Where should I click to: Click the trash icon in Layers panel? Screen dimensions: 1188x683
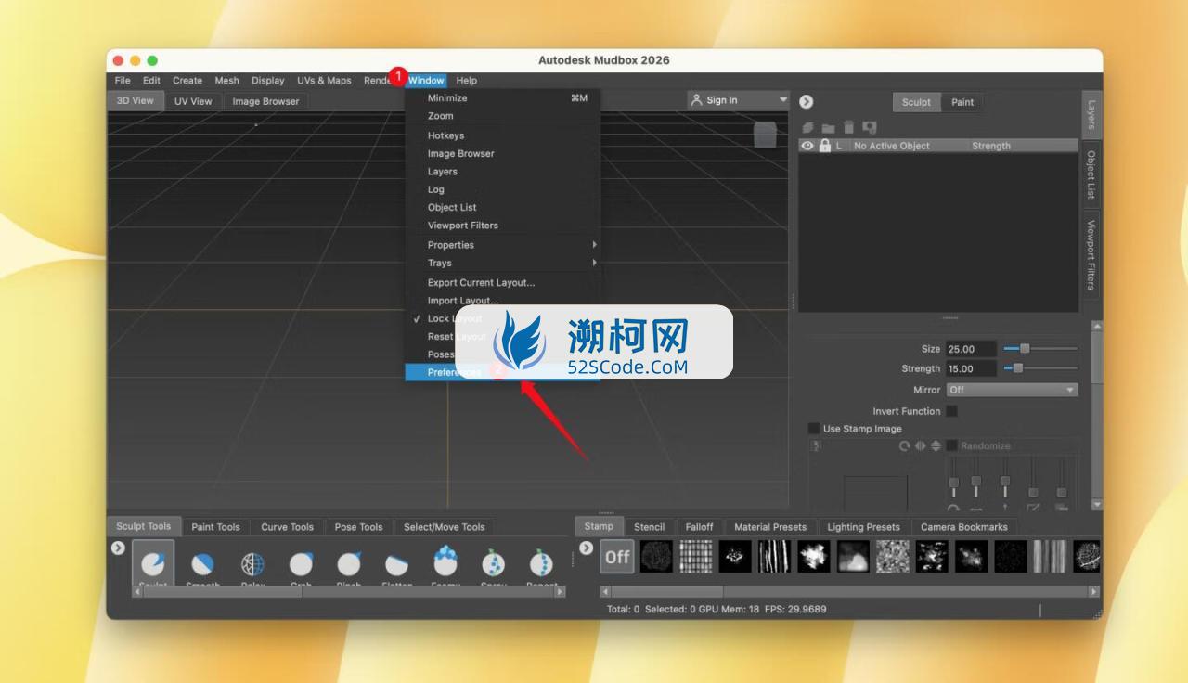(x=848, y=127)
